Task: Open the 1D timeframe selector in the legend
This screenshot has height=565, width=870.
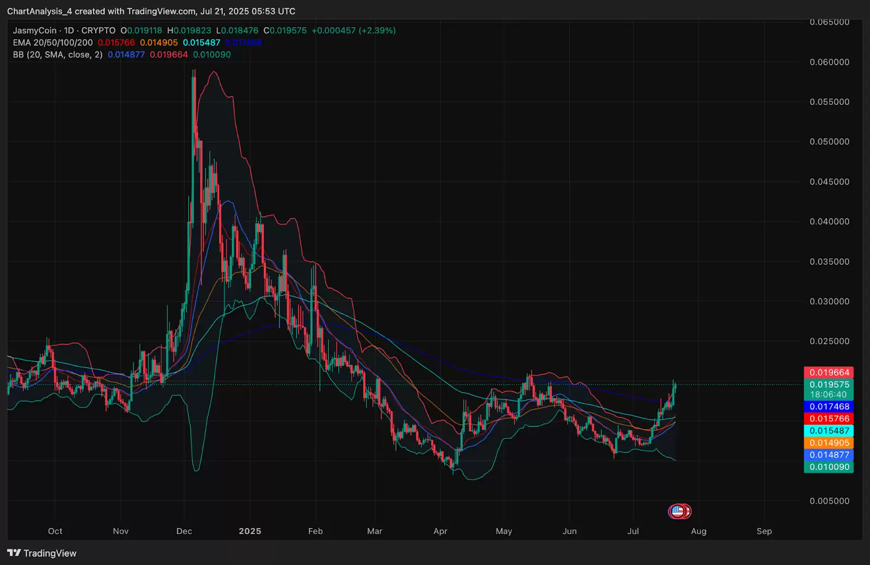Action: (x=67, y=30)
